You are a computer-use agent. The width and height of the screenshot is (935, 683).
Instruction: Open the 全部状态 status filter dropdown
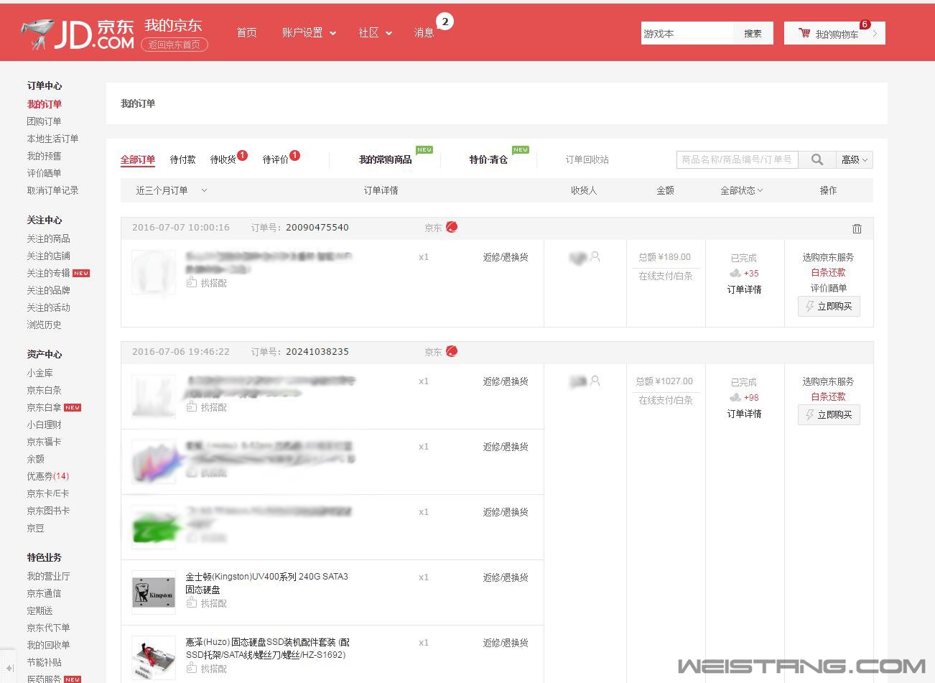(x=742, y=190)
